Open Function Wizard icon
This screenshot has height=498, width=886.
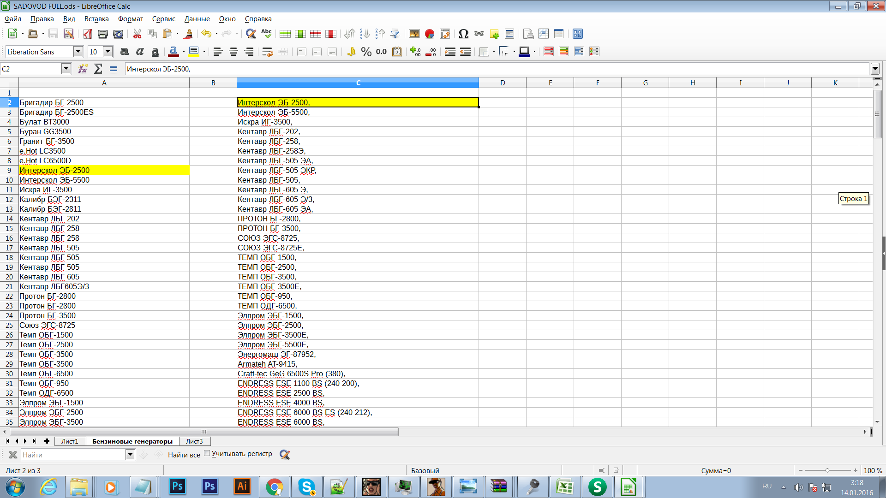click(83, 69)
